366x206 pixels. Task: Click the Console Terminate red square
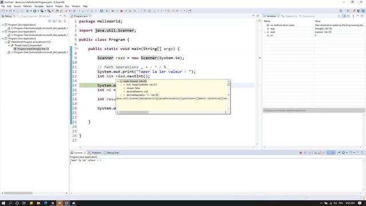click(x=301, y=153)
